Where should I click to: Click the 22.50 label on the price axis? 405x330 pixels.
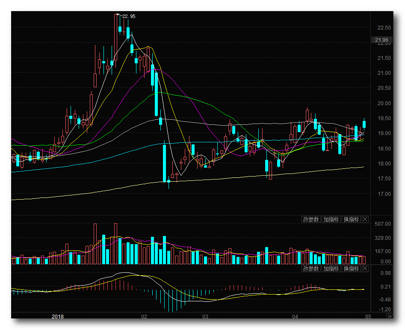click(384, 28)
